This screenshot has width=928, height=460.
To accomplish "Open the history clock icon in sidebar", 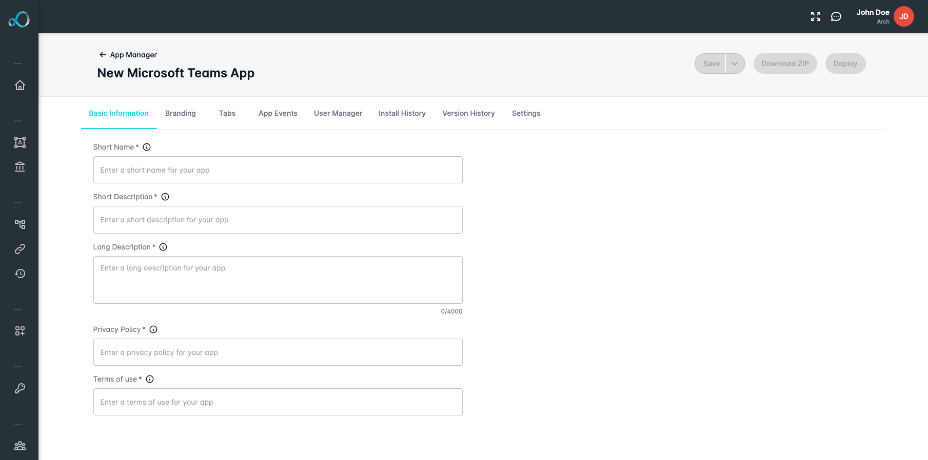I will pyautogui.click(x=19, y=274).
